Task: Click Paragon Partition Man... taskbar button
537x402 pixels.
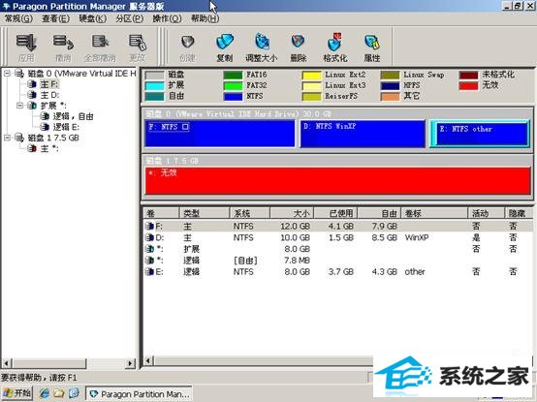Action: point(139,393)
